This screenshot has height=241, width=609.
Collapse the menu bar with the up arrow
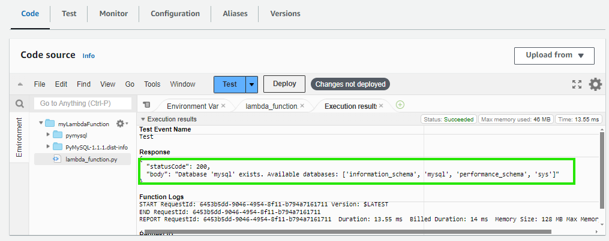tap(20, 84)
